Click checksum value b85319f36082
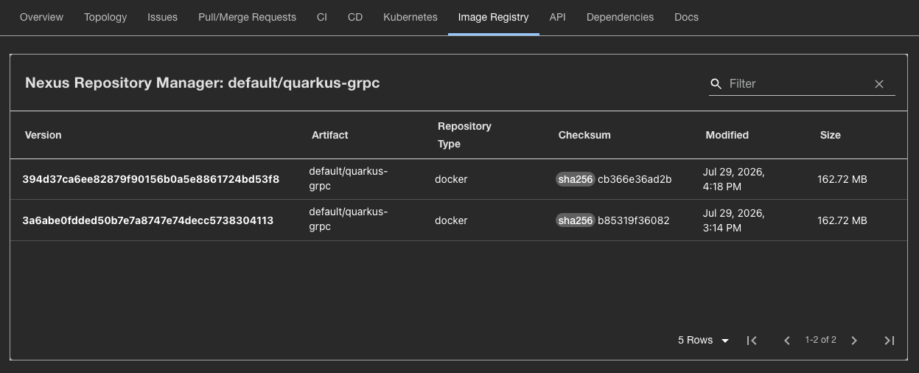 coord(634,220)
